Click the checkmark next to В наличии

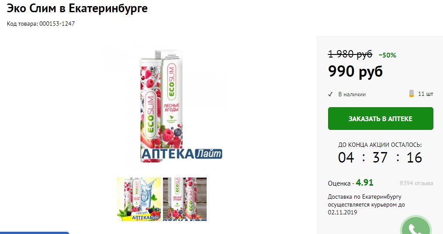click(x=330, y=95)
